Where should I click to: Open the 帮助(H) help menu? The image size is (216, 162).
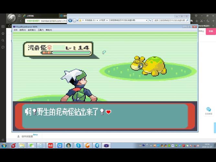(x=49, y=30)
